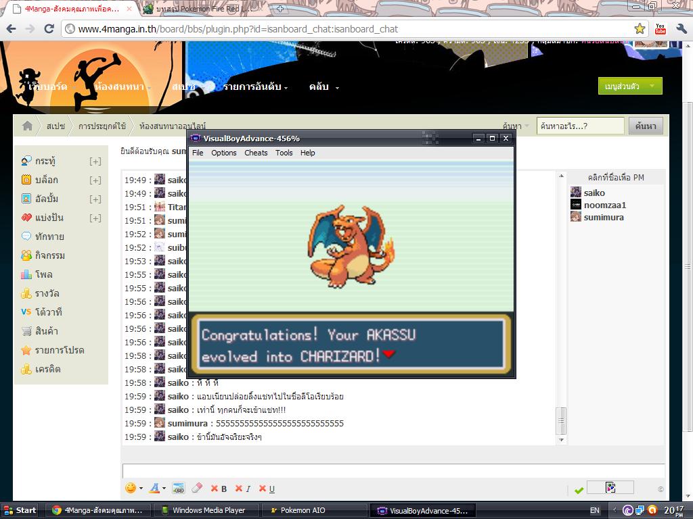Viewport: 693px width, 519px height.
Task: Click the address bar URL
Action: point(238,29)
